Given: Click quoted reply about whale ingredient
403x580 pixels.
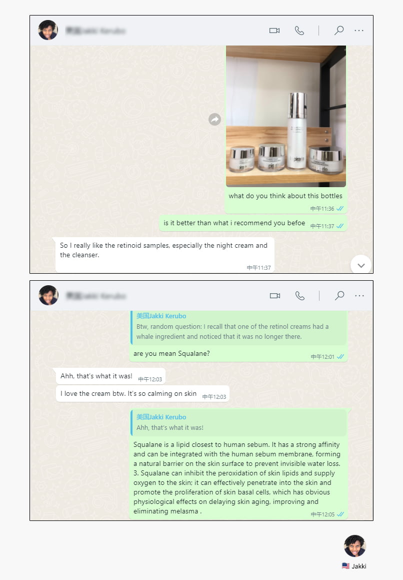Looking at the screenshot, I should pos(238,327).
